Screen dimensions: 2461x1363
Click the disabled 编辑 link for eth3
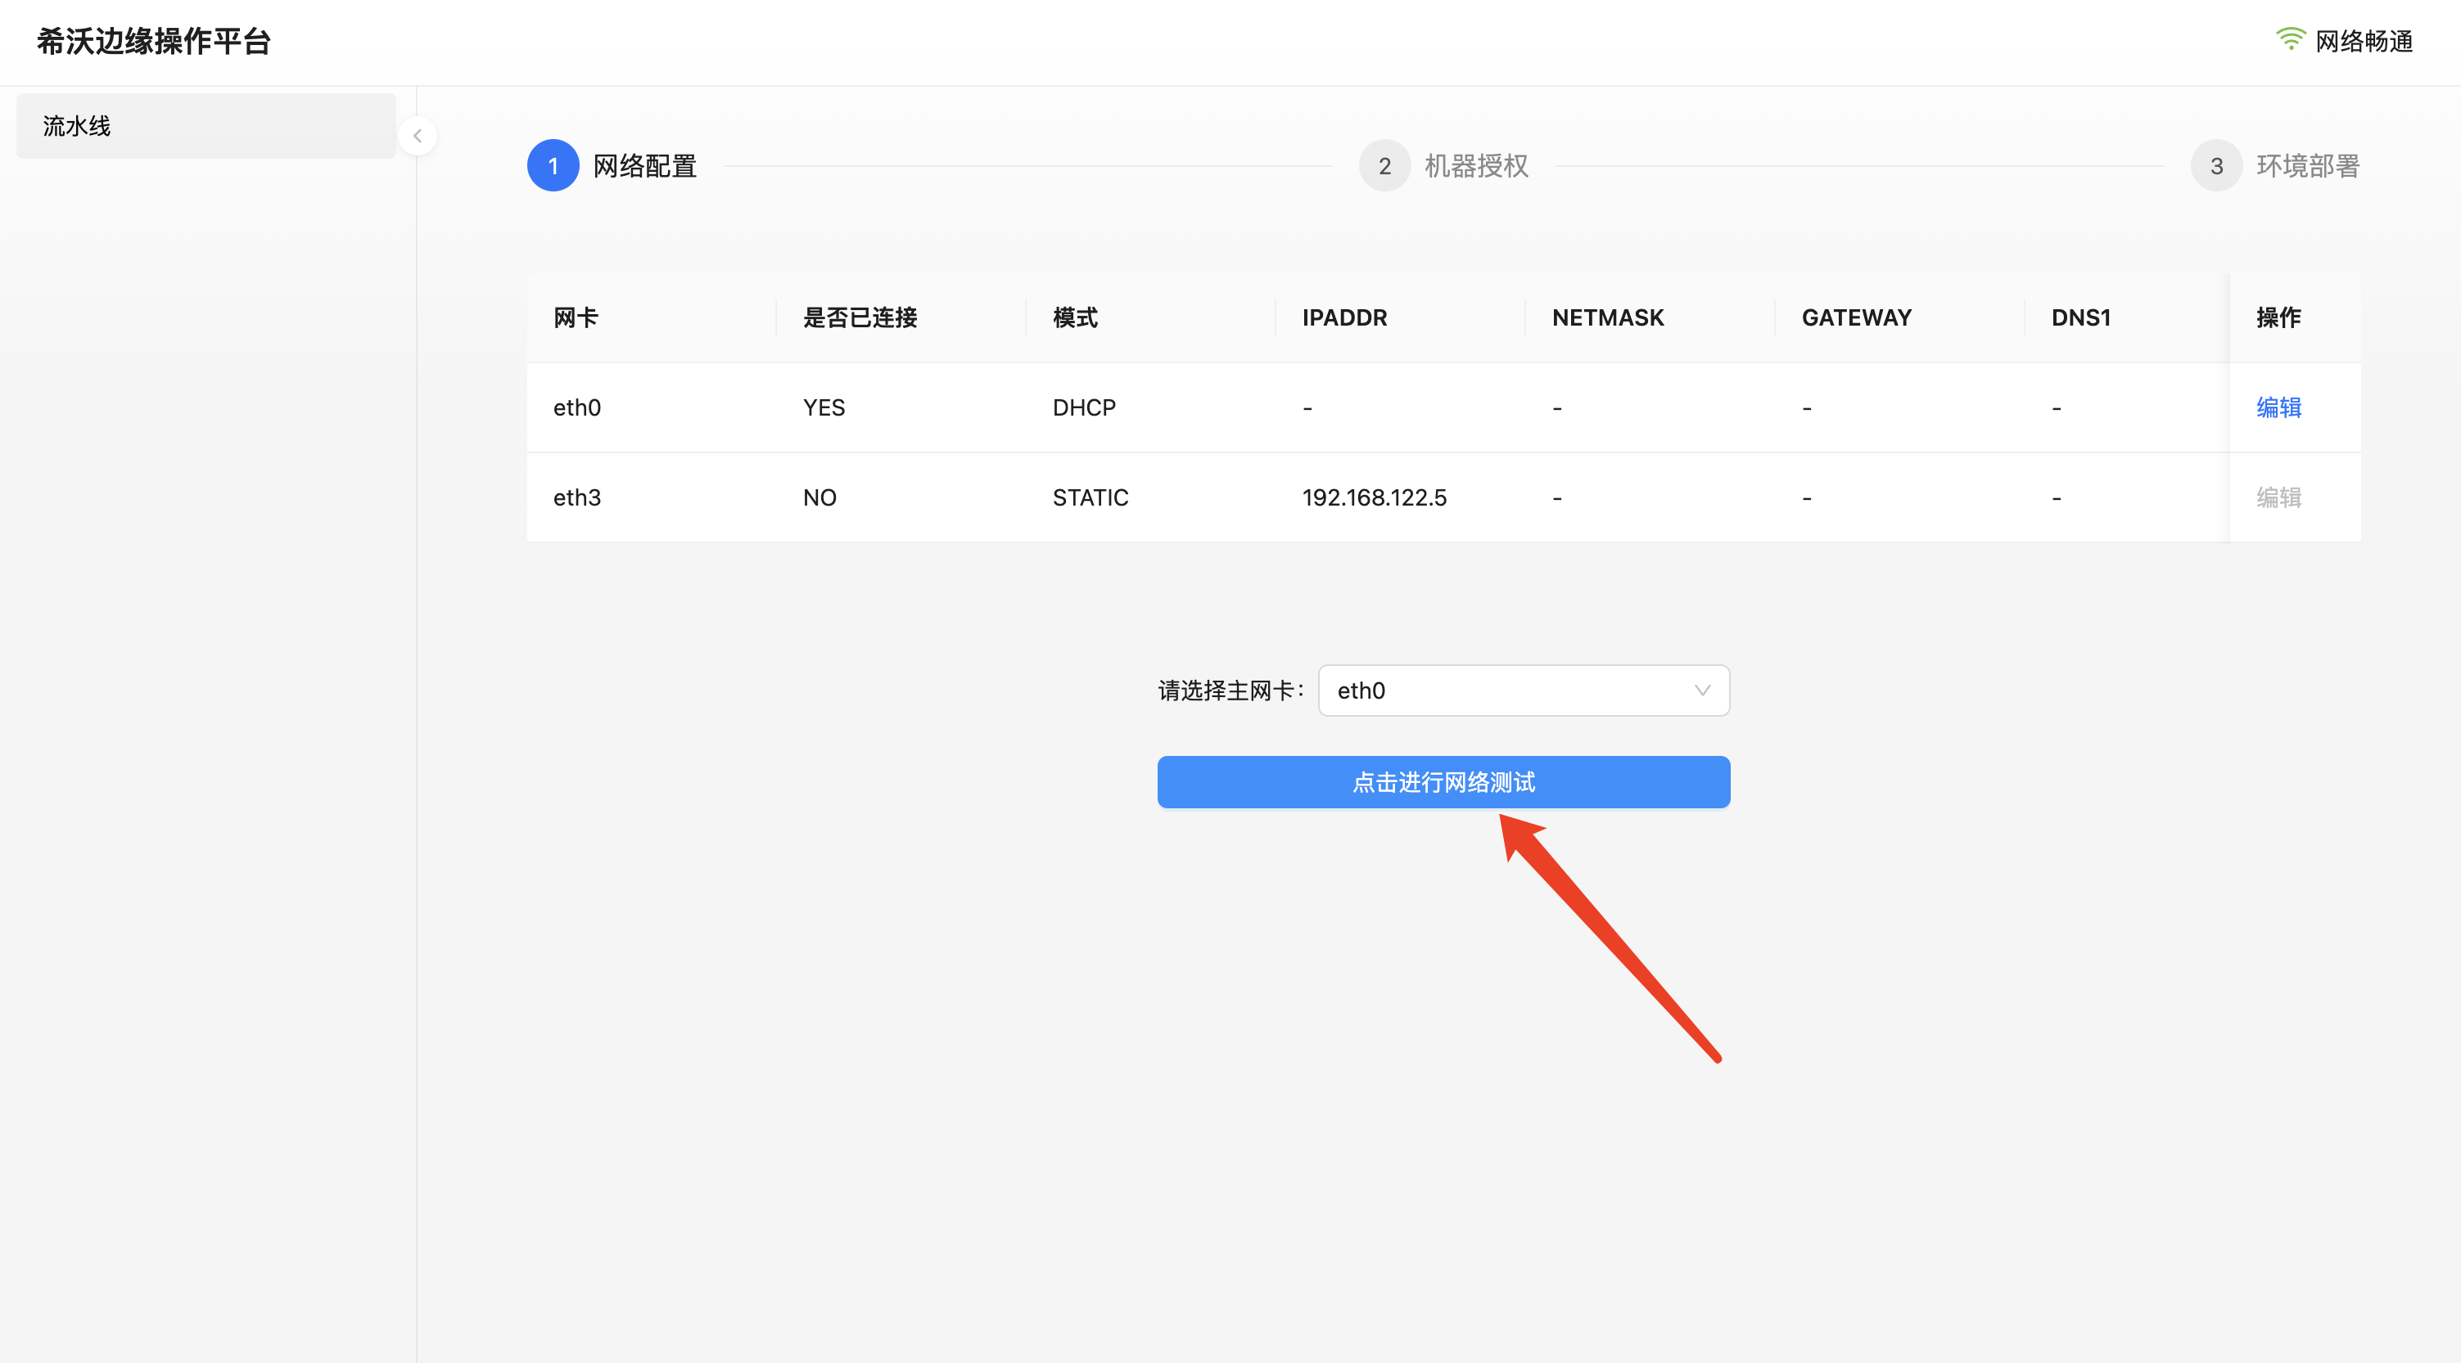(2278, 497)
